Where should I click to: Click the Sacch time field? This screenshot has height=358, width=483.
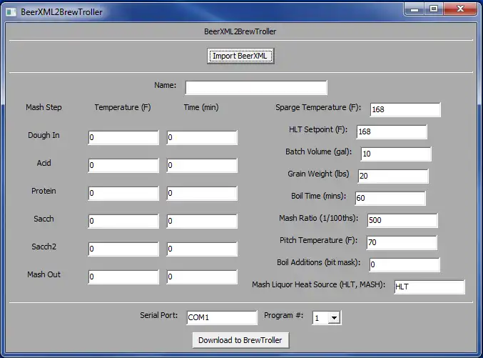coord(202,221)
